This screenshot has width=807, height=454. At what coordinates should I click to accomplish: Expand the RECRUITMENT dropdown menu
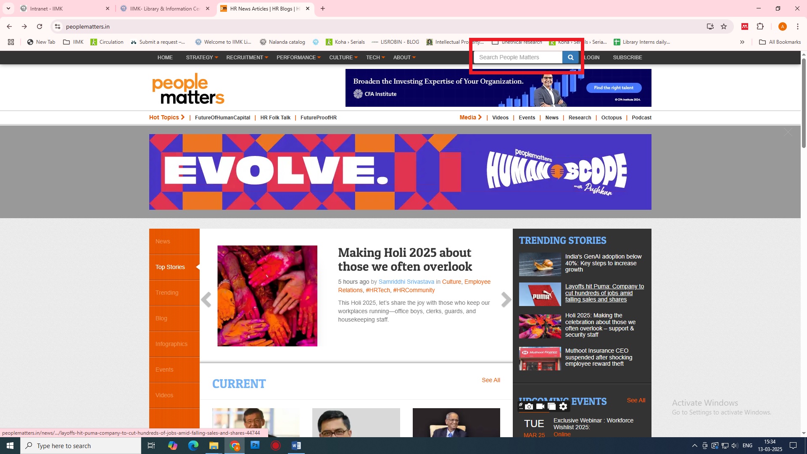[x=247, y=58]
